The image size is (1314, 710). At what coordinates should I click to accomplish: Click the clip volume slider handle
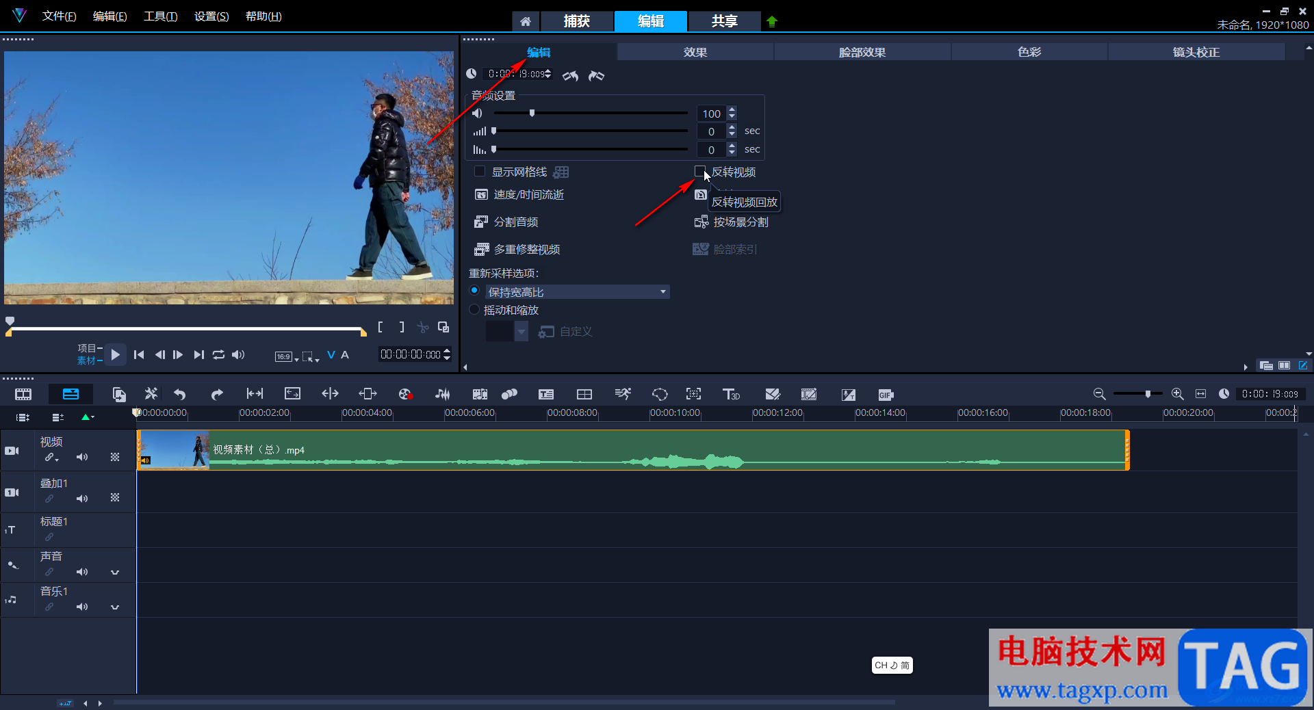pos(532,114)
